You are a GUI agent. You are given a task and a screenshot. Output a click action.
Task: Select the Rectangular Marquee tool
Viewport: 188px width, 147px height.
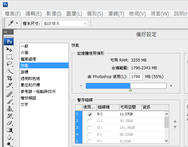(9, 57)
